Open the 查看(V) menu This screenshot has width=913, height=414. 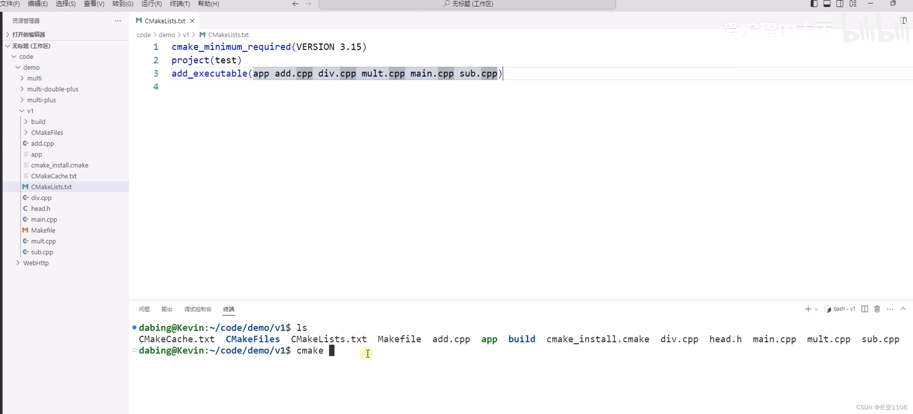[x=94, y=4]
